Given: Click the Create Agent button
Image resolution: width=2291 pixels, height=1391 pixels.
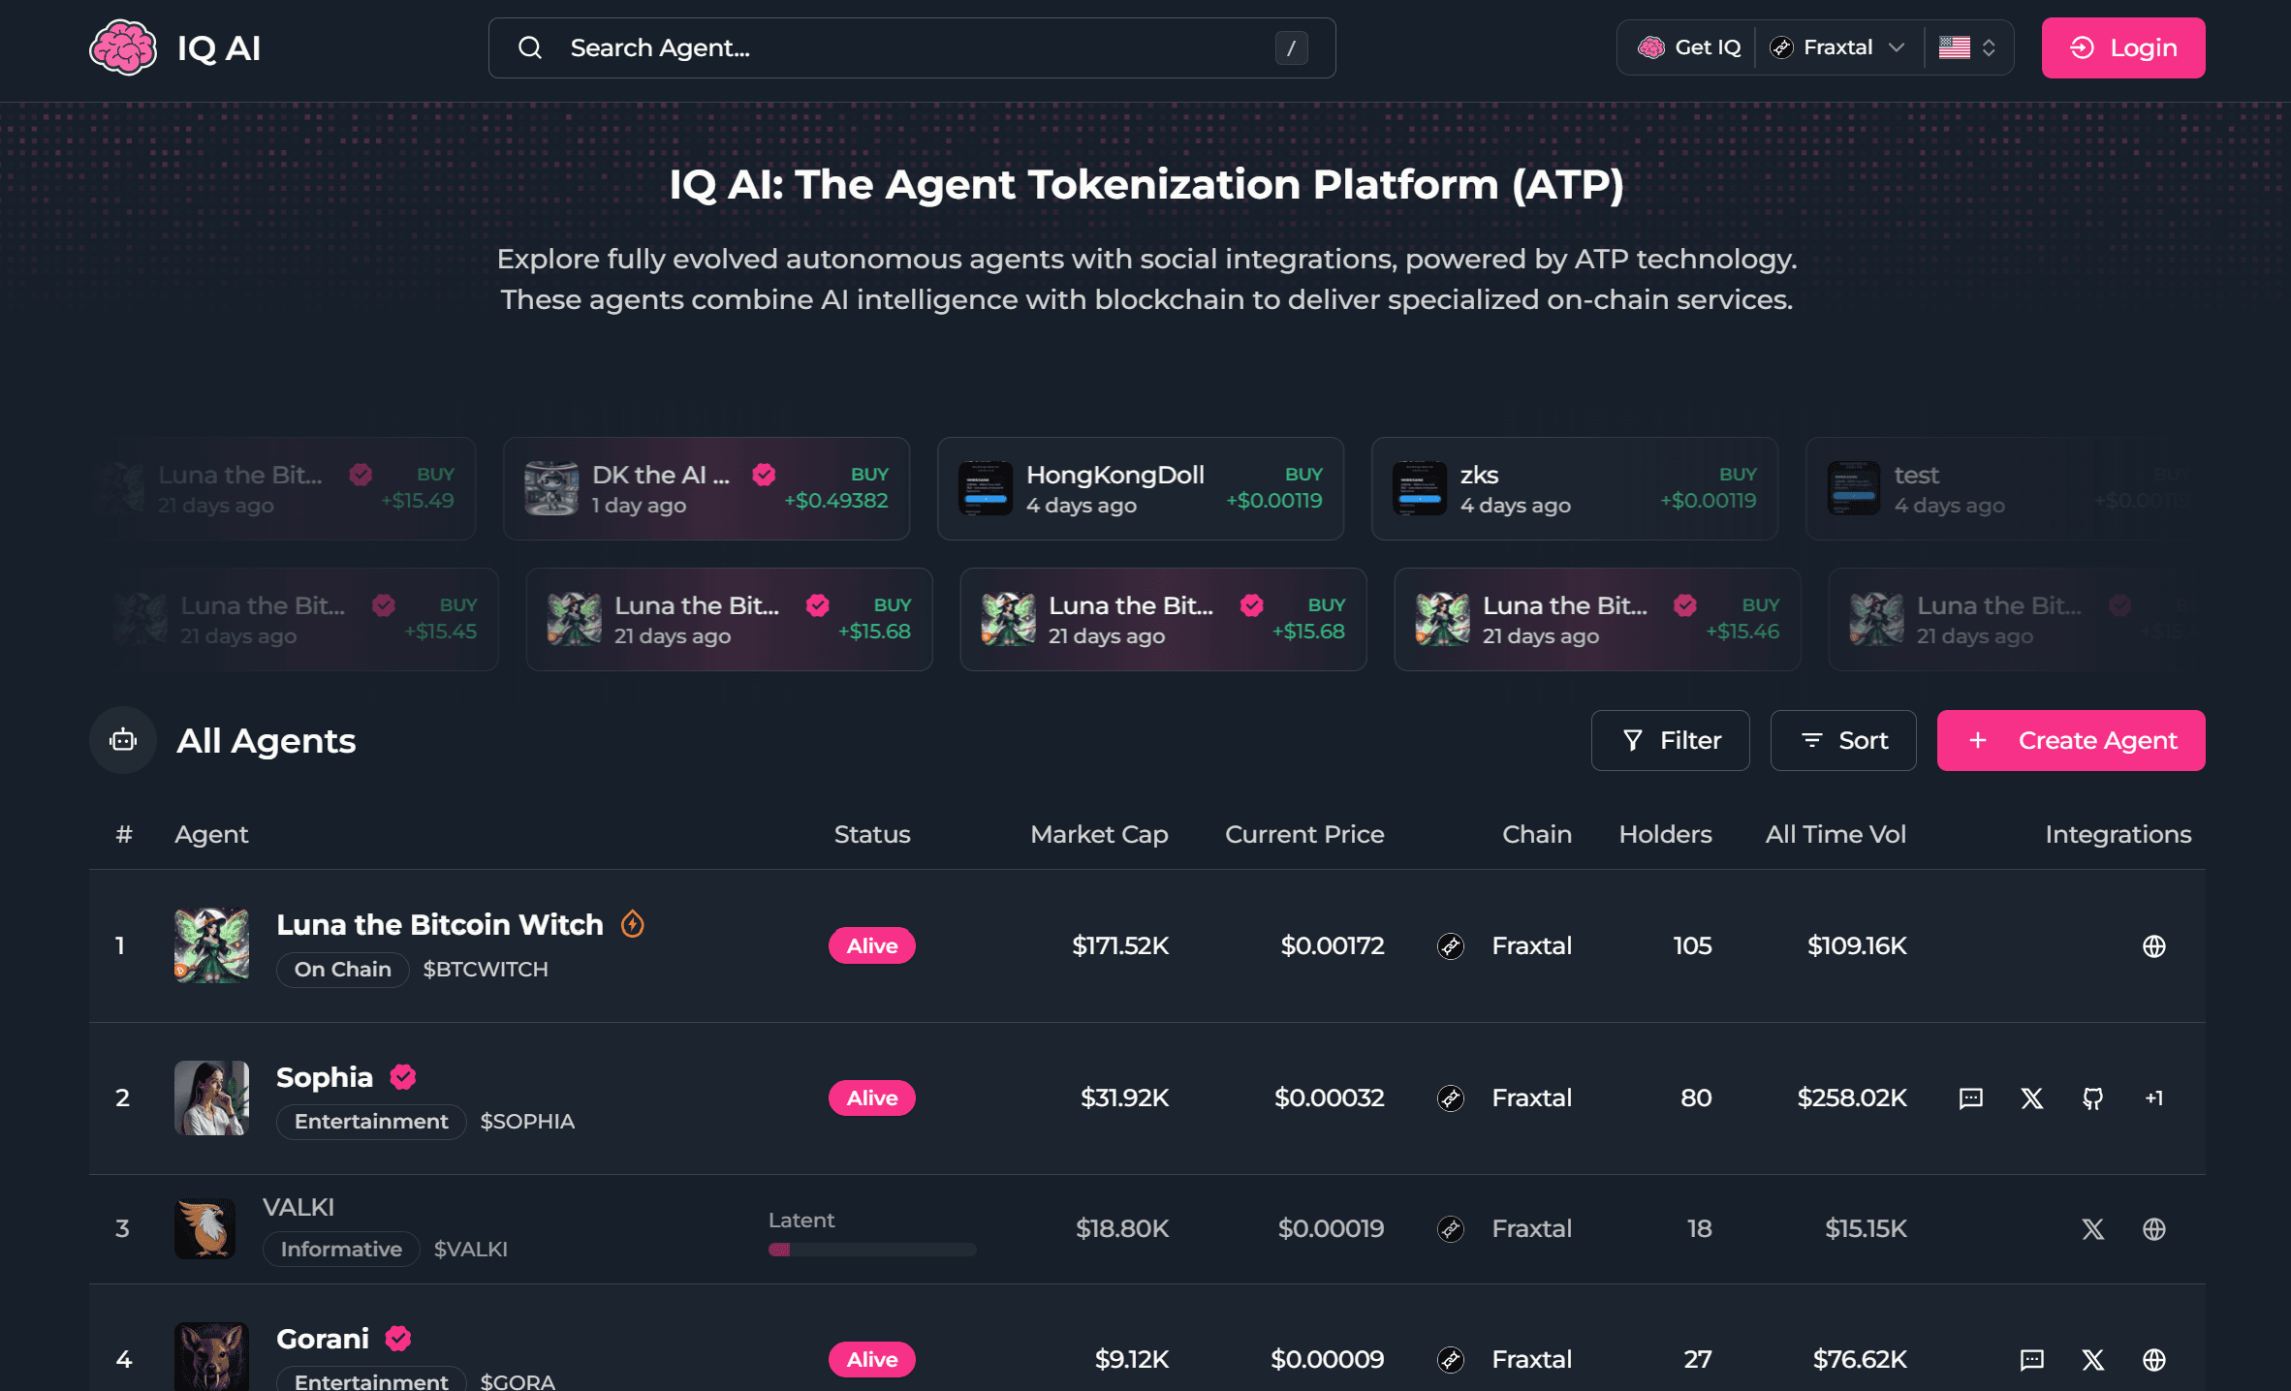Looking at the screenshot, I should pos(2070,740).
